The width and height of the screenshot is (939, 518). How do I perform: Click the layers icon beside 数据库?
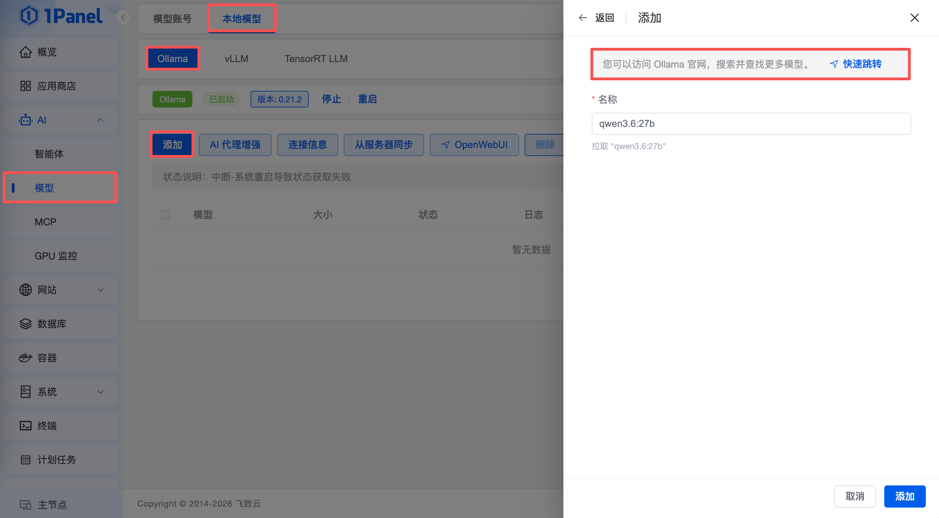(x=26, y=323)
